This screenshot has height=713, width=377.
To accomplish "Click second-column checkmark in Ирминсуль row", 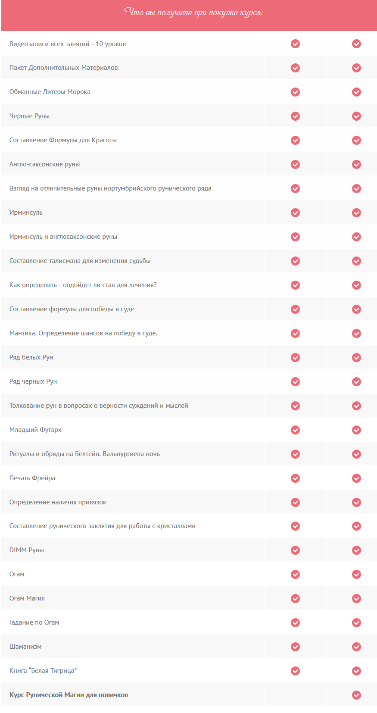I will point(356,213).
